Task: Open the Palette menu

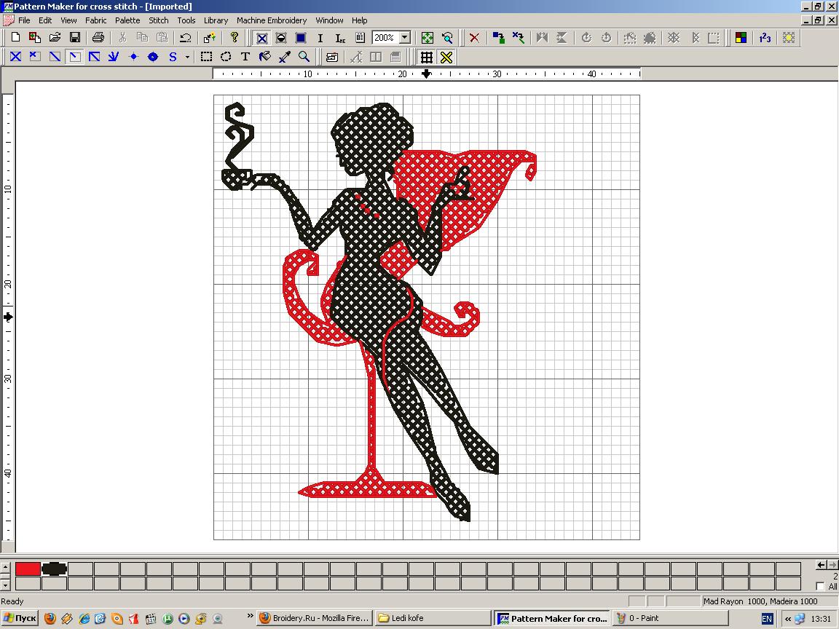Action: coord(127,20)
